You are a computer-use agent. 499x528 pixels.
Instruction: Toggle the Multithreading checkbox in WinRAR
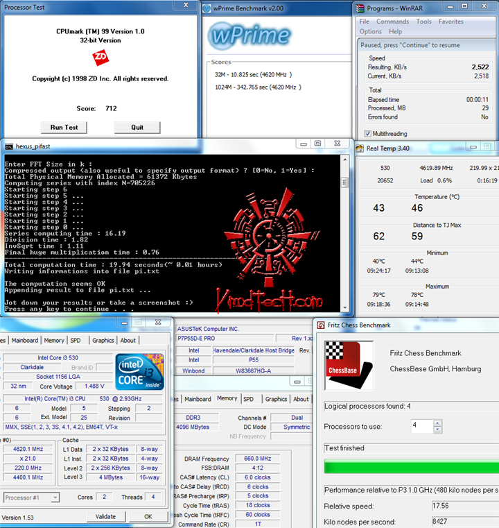coord(368,134)
